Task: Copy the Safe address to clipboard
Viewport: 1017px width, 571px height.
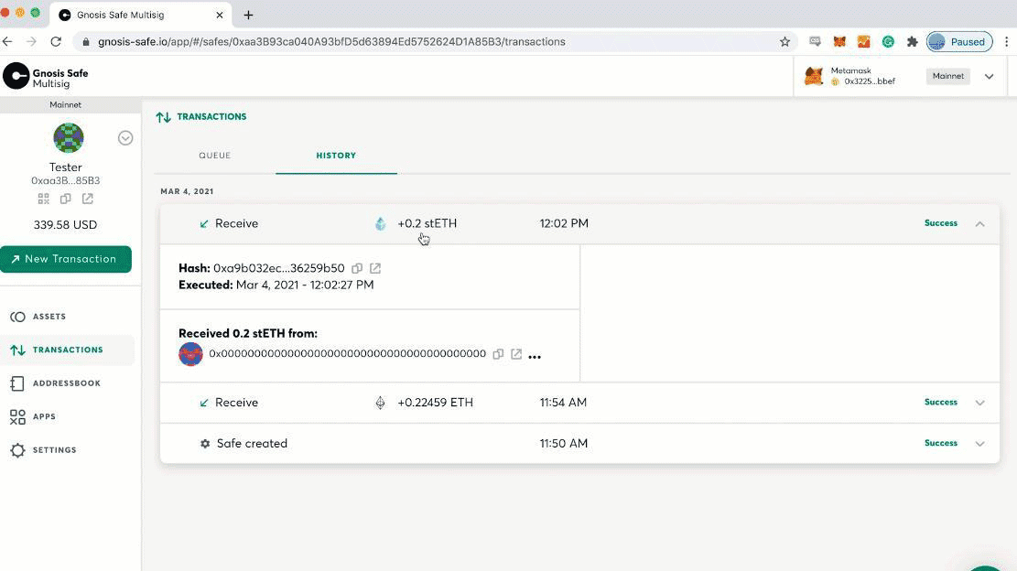Action: [65, 199]
